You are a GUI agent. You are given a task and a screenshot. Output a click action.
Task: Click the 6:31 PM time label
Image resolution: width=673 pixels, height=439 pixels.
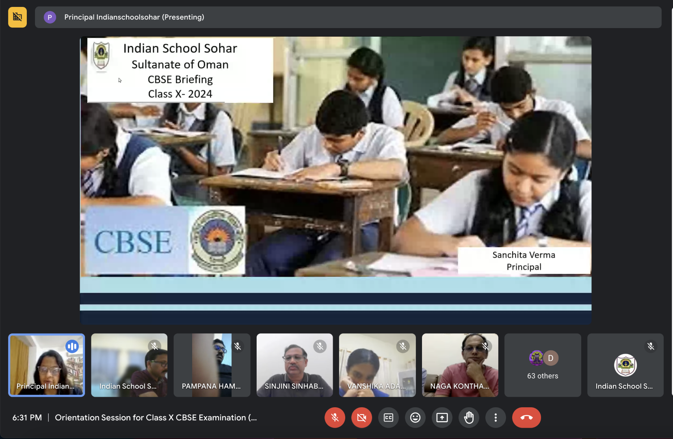pyautogui.click(x=27, y=417)
